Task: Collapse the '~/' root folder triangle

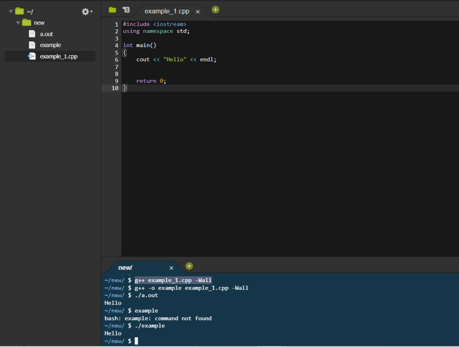Action: pyautogui.click(x=11, y=11)
